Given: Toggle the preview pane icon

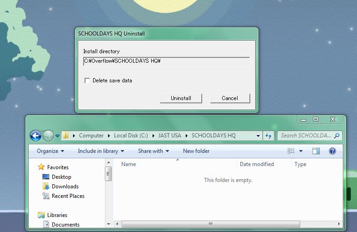Looking at the screenshot, I should pyautogui.click(x=316, y=151).
